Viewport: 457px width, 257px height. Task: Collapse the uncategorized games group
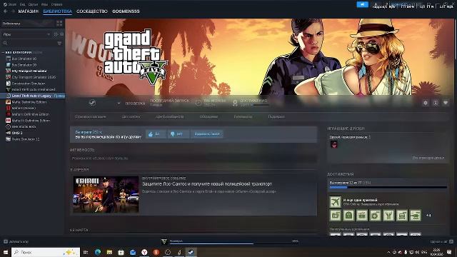[x=3, y=52]
